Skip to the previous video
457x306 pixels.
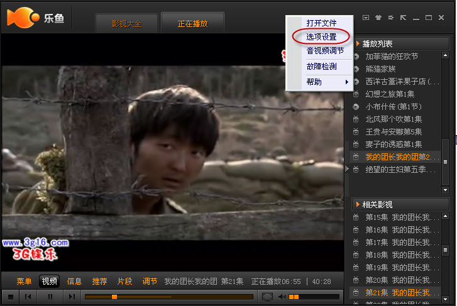pyautogui.click(x=28, y=297)
